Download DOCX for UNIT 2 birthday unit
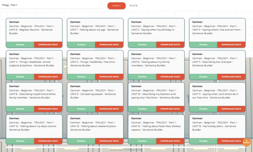The image size is (253, 152). [170, 45]
